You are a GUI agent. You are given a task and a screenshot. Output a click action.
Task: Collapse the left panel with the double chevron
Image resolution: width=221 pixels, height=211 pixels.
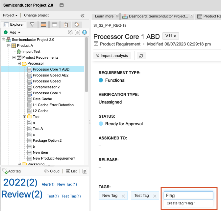pyautogui.click(x=82, y=15)
